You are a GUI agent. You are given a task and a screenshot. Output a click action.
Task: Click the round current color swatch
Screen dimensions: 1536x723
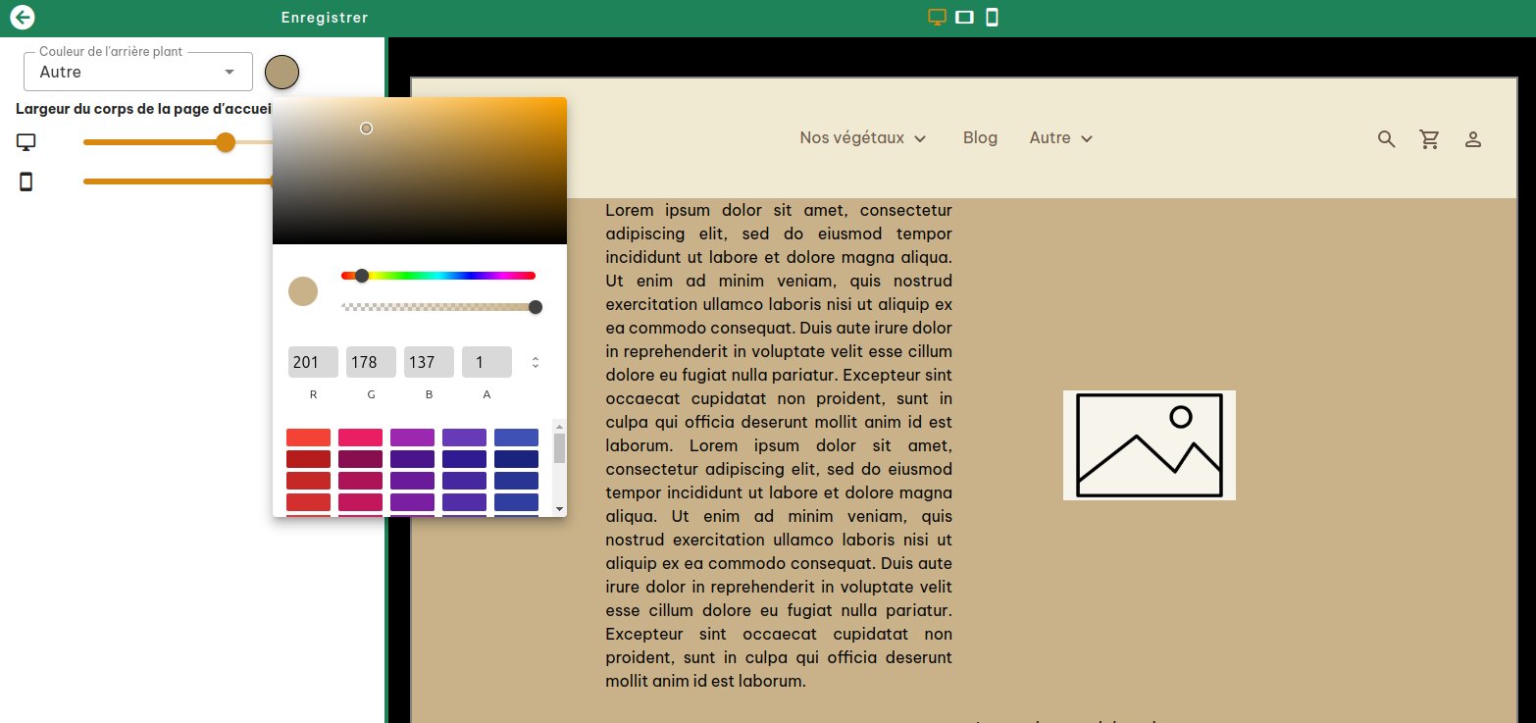[303, 291]
